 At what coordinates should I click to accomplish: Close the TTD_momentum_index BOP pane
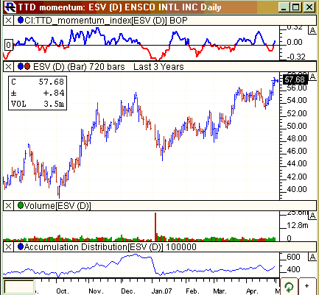pos(8,20)
